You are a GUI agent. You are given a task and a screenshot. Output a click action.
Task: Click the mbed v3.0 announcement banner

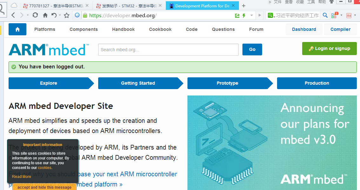(x=272, y=143)
